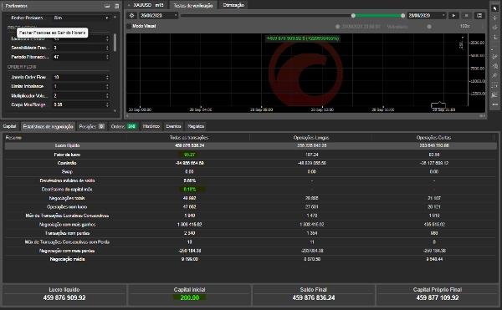
Task: Click the Capital Inicial 200.00 value
Action: (190, 297)
